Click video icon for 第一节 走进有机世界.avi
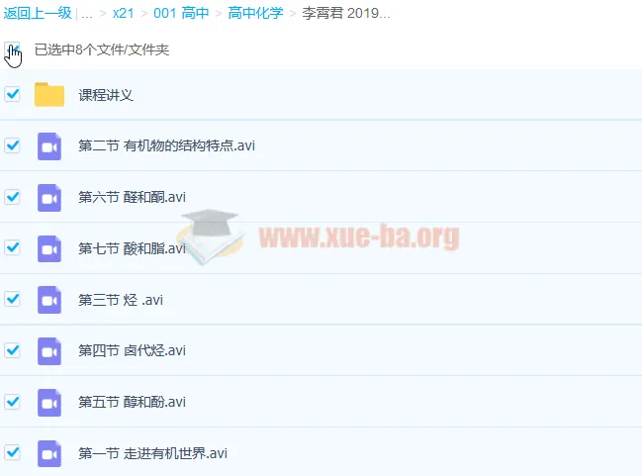The height and width of the screenshot is (476, 642). pyautogui.click(x=49, y=454)
